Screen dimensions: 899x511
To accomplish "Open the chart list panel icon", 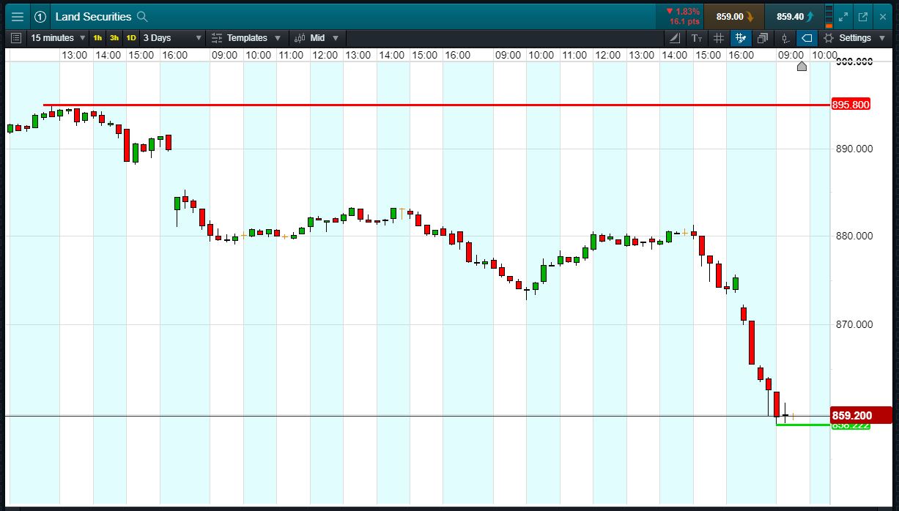I will 17,38.
